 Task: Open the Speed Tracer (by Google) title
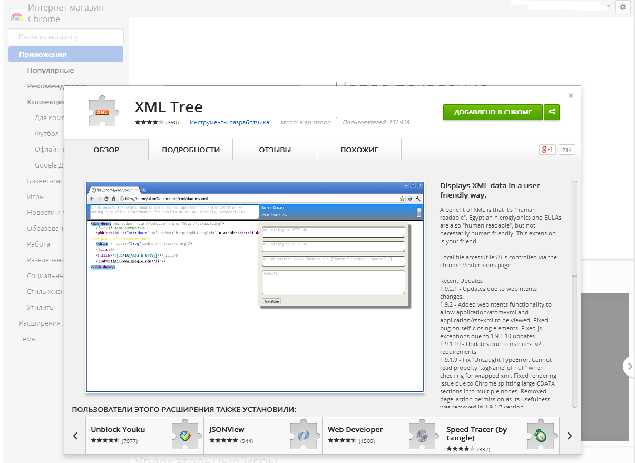point(477,434)
